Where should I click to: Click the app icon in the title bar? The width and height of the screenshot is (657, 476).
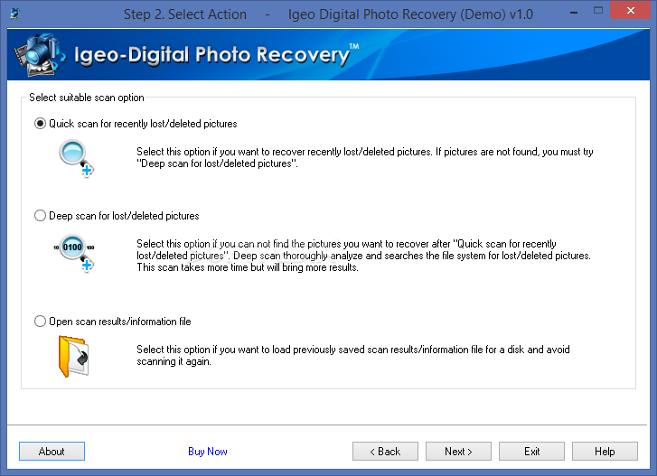coord(15,14)
